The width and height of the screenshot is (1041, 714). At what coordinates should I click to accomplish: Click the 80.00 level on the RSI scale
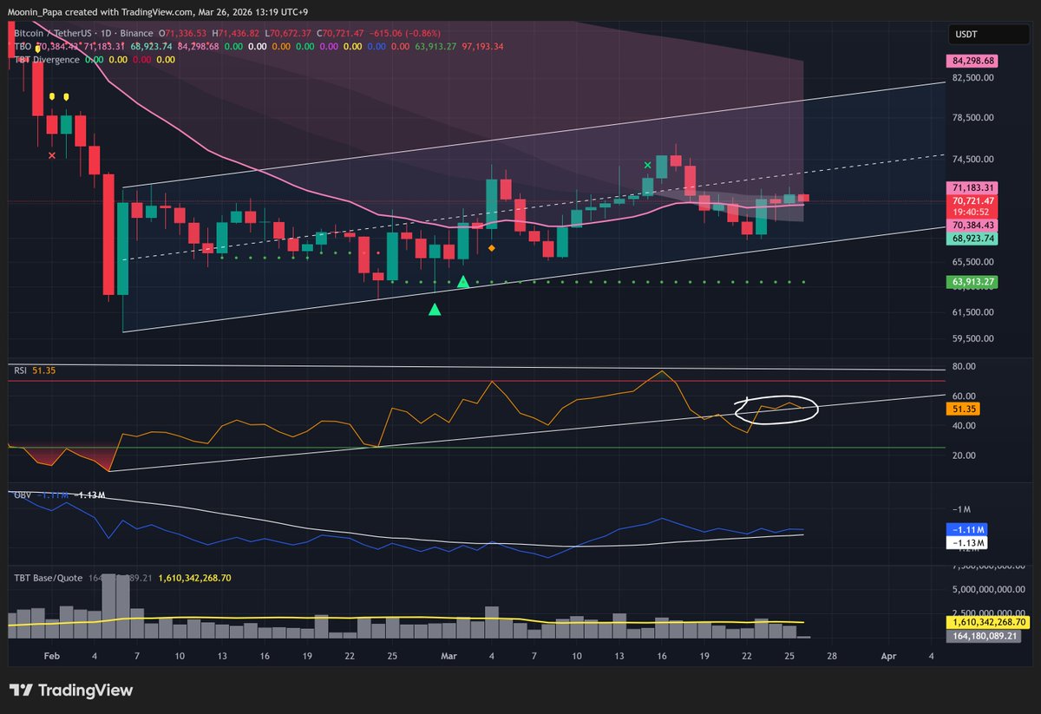pos(965,367)
